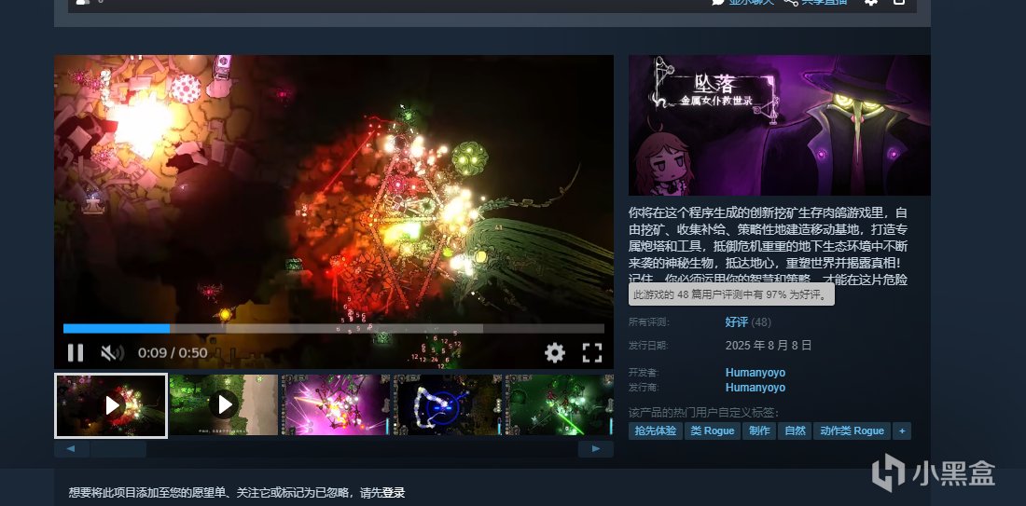Open publisher Humanyoyo link
This screenshot has width=1026, height=506.
[756, 388]
